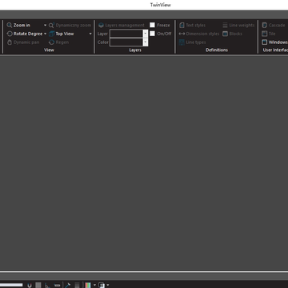Click the overlapping squares icon in status bar
Viewport: 288px width, 288px height.
pos(102,285)
